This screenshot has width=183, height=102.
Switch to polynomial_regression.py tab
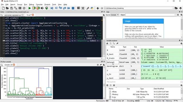13,15
